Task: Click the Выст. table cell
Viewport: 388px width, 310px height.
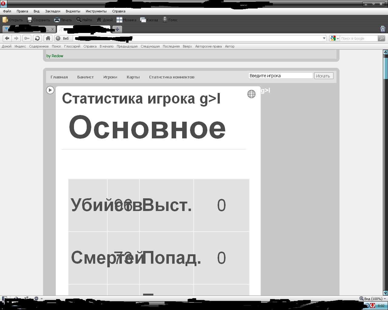Action: [x=166, y=205]
